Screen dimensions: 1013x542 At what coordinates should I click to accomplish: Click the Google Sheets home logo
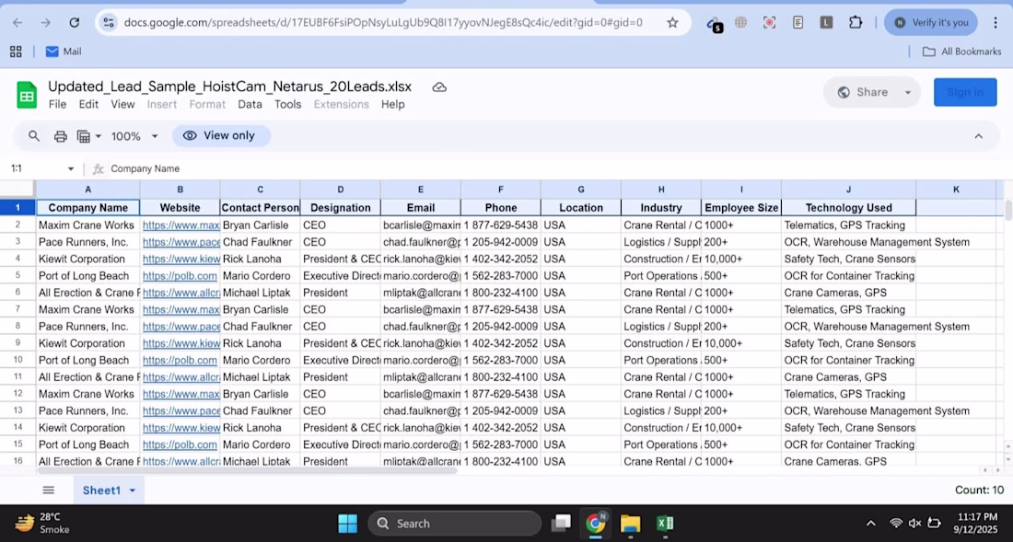[27, 95]
